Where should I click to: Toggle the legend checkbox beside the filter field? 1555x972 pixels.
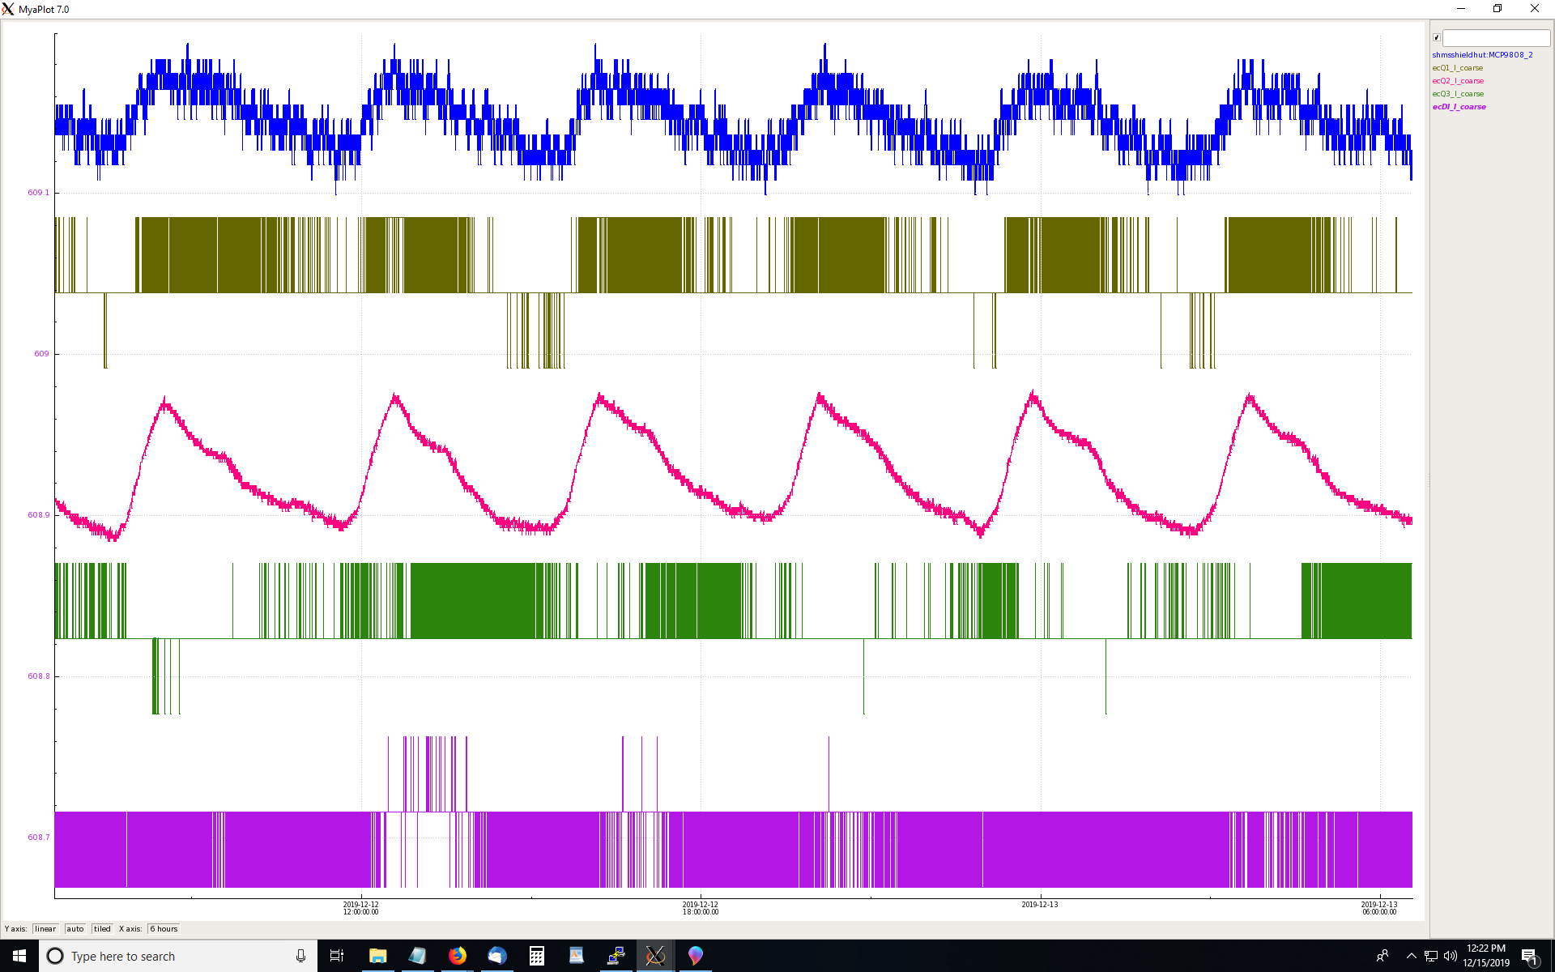click(1437, 37)
